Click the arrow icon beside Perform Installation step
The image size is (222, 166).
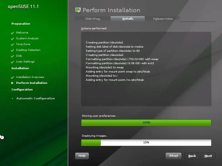12,83
